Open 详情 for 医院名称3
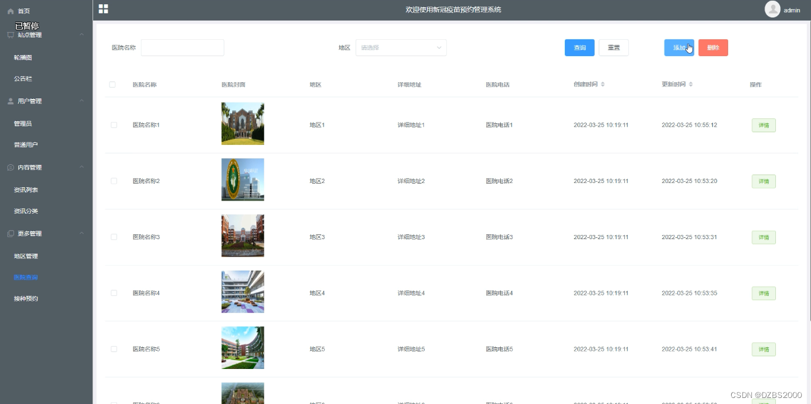This screenshot has width=811, height=404. [764, 237]
